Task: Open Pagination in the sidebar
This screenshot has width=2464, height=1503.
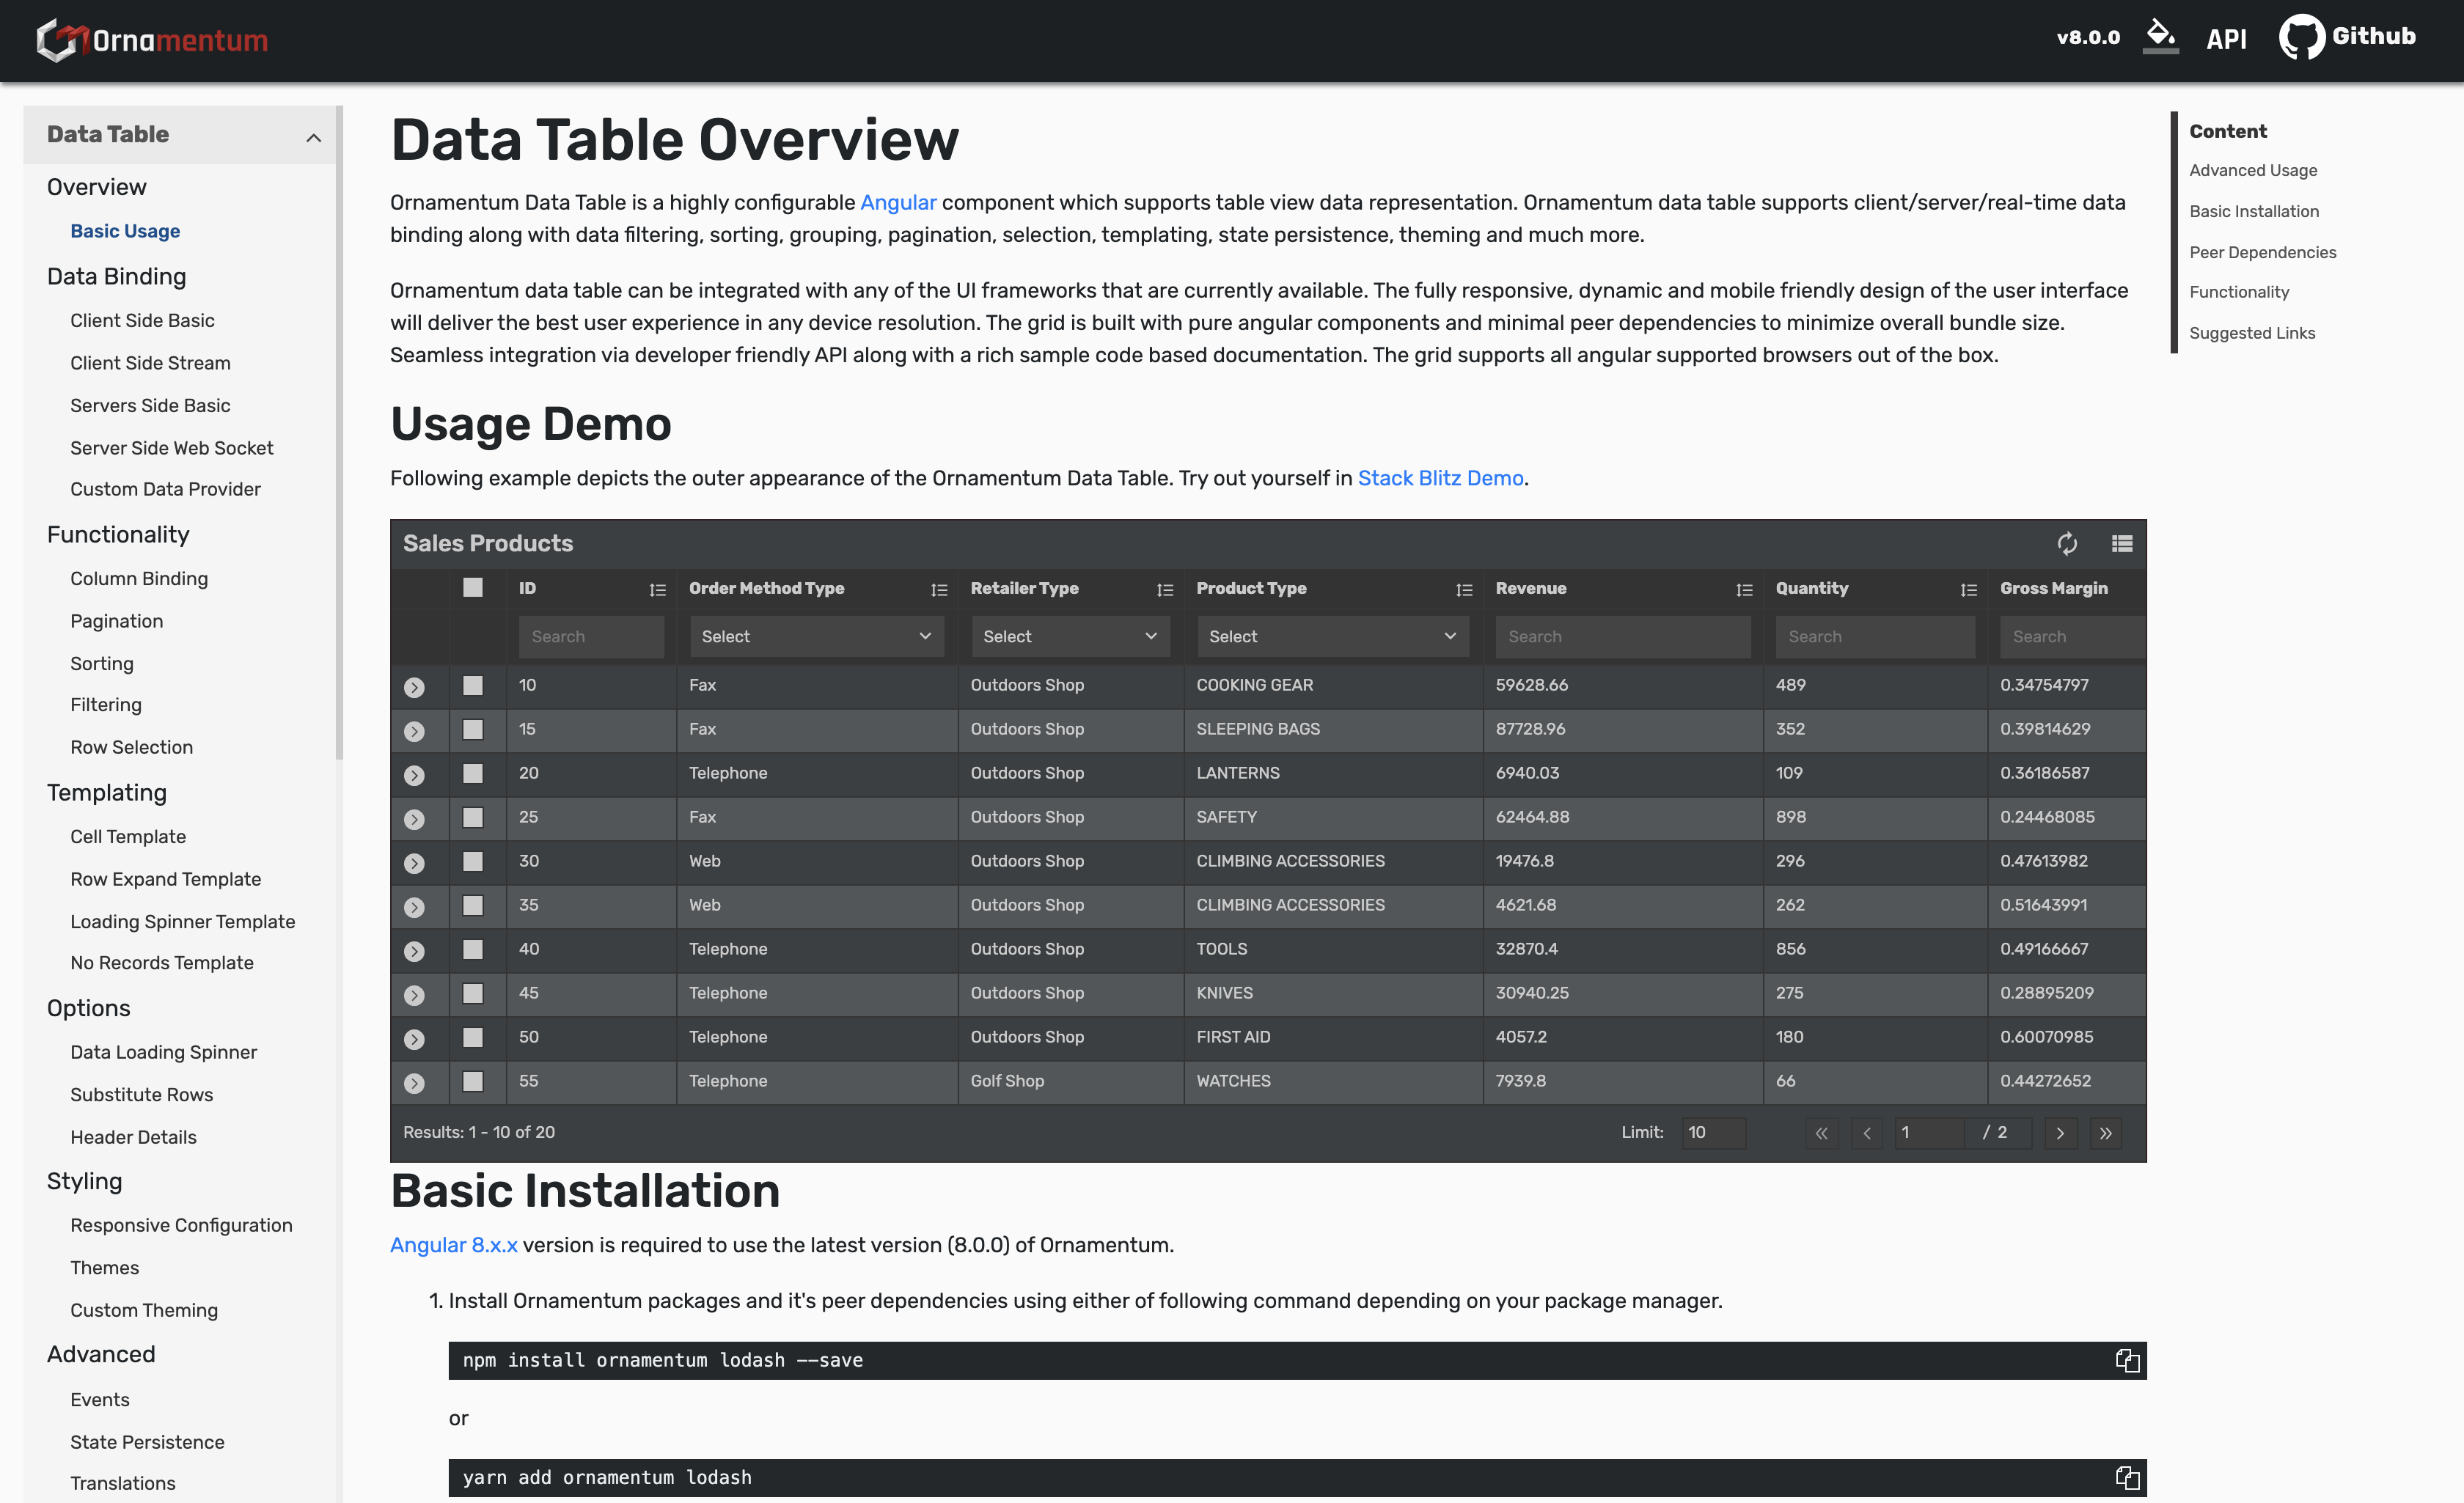Action: [x=116, y=621]
